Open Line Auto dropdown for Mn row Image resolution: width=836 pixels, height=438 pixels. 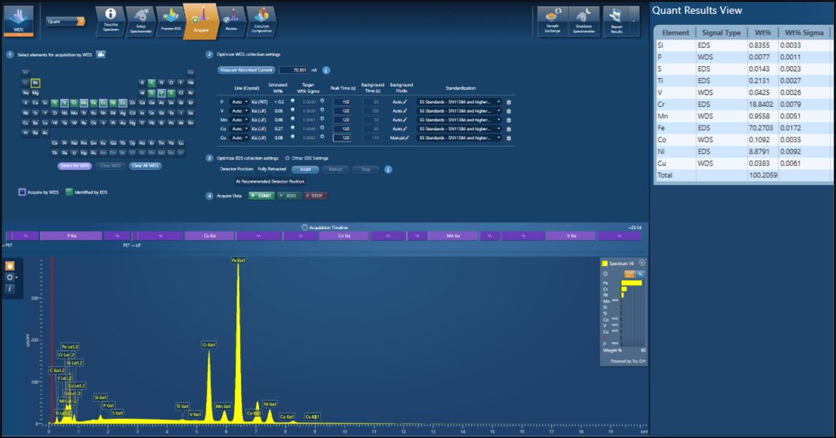[x=240, y=120]
